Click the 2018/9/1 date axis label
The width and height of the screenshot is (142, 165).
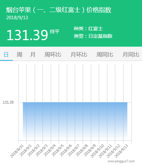point(26,150)
